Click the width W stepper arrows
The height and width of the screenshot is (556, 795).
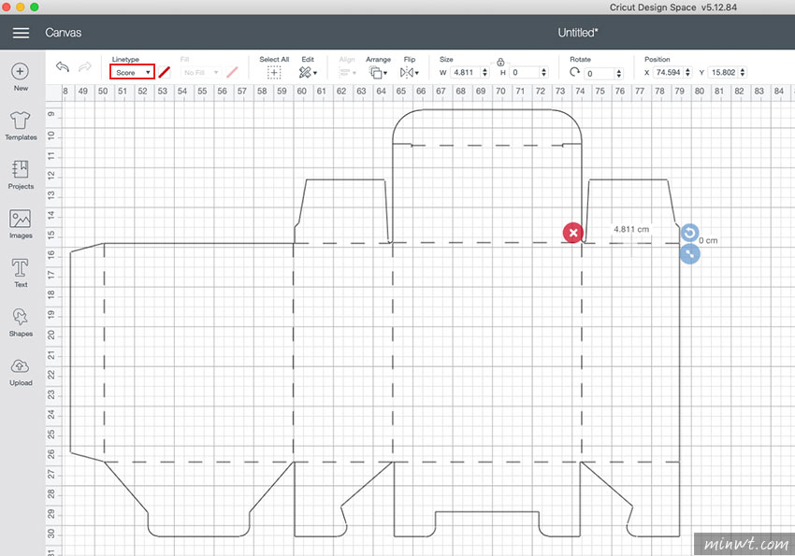[x=484, y=72]
